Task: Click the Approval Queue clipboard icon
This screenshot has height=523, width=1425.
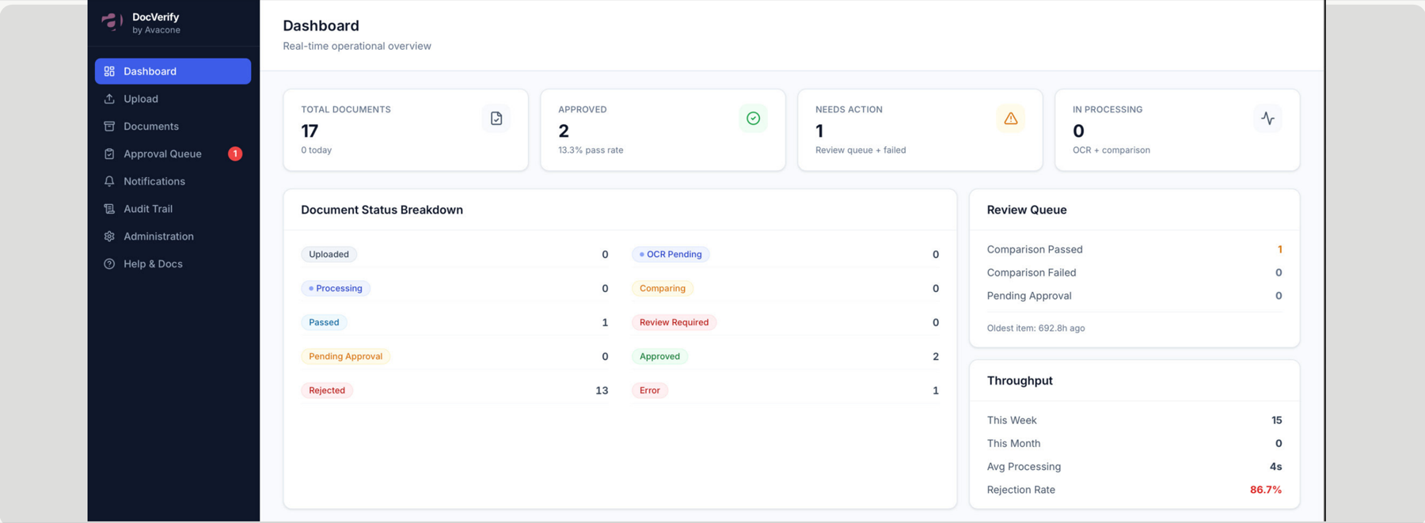Action: [109, 153]
